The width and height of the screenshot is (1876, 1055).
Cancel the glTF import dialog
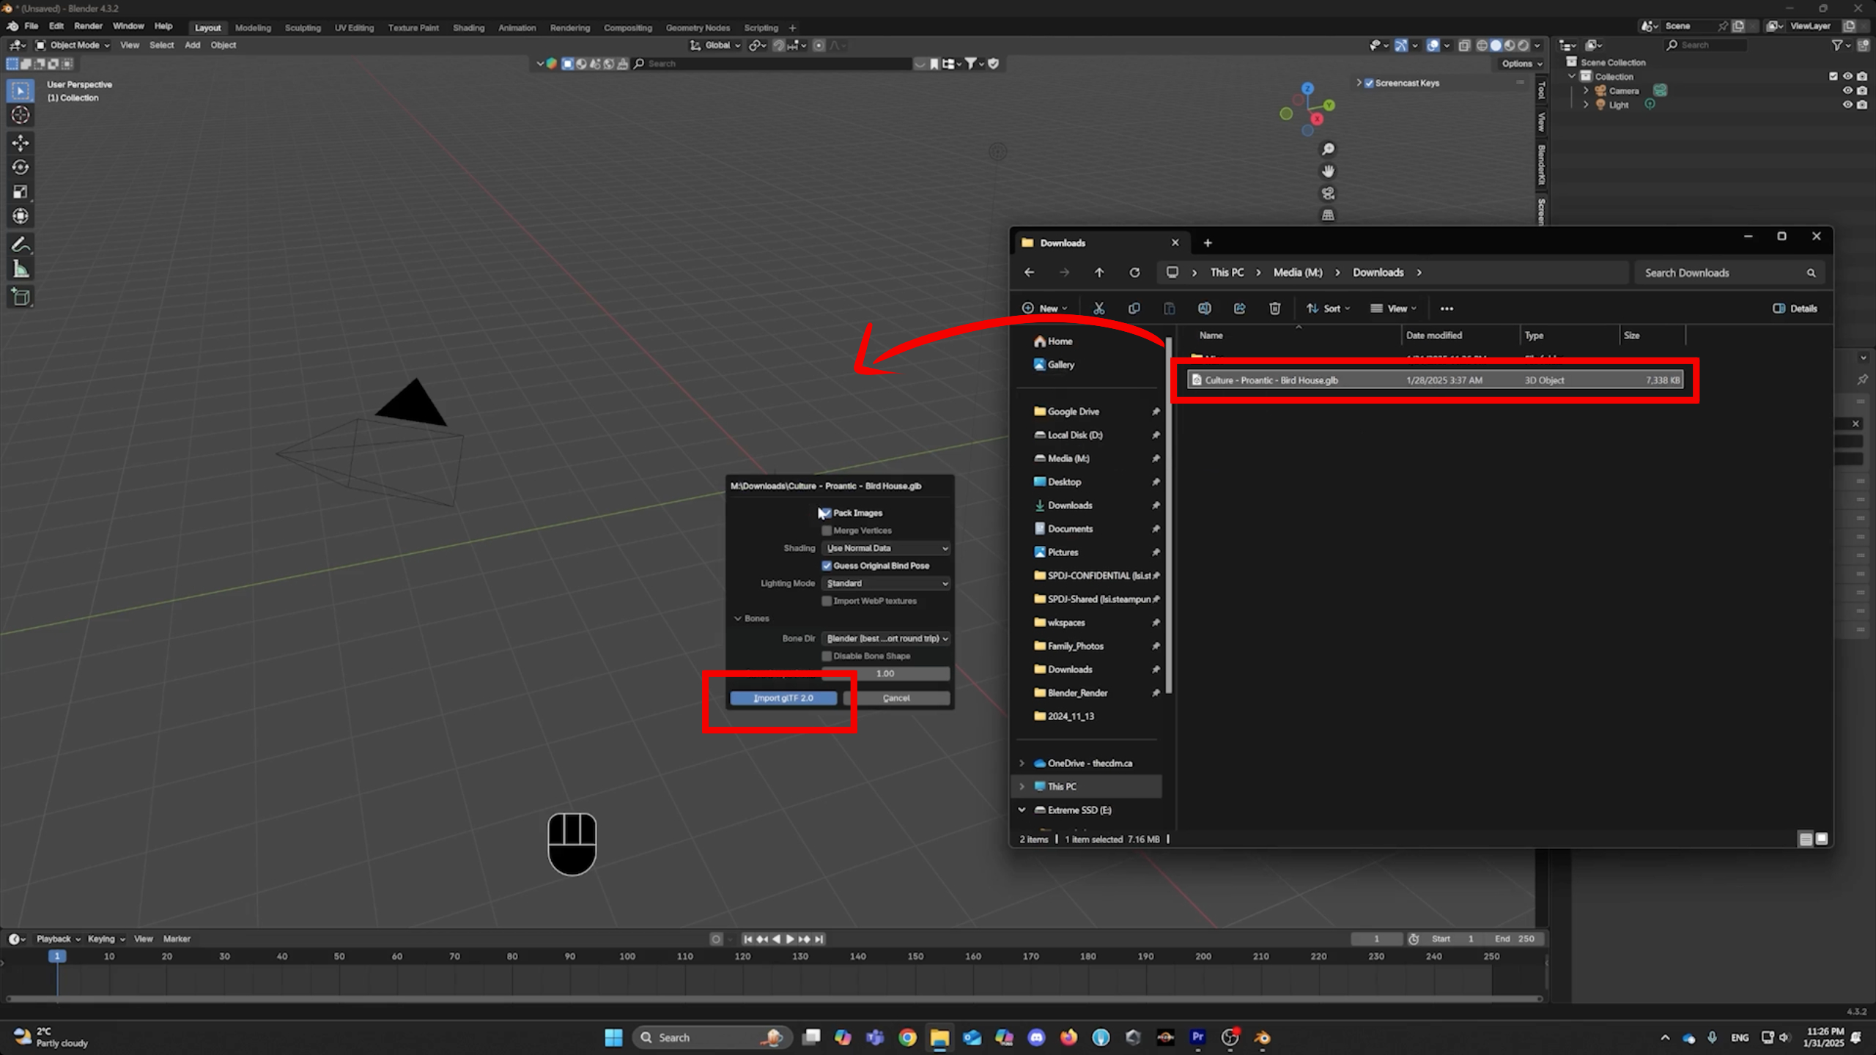point(895,697)
